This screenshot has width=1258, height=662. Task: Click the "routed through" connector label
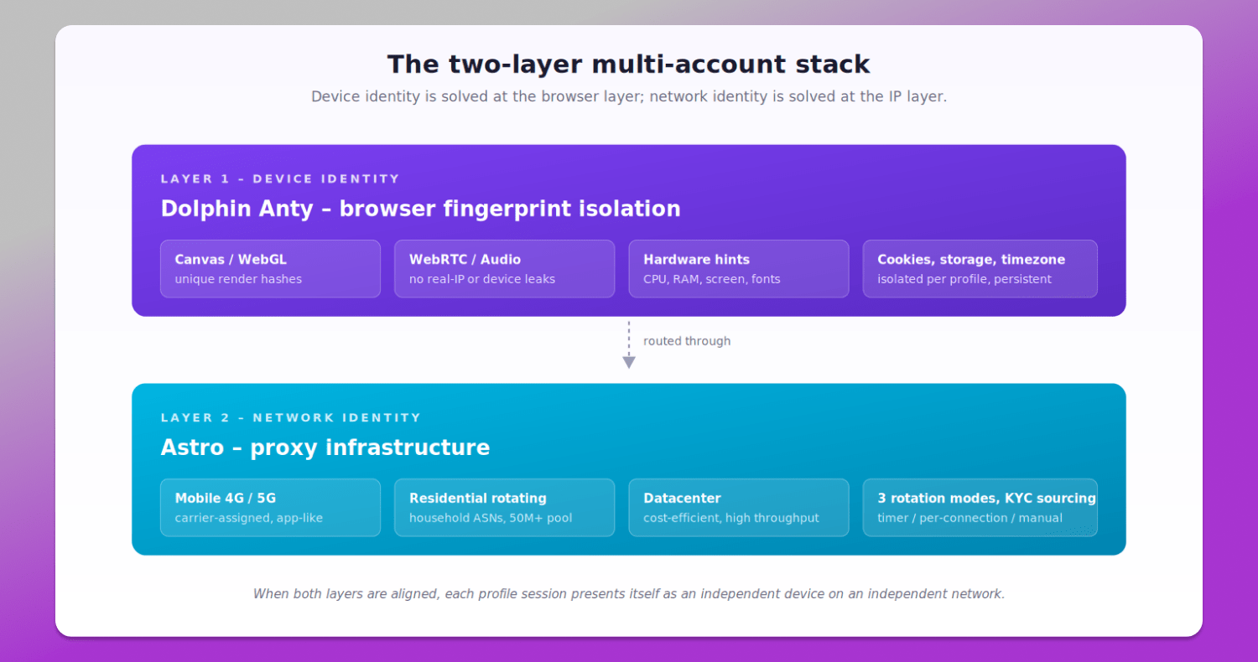click(687, 341)
